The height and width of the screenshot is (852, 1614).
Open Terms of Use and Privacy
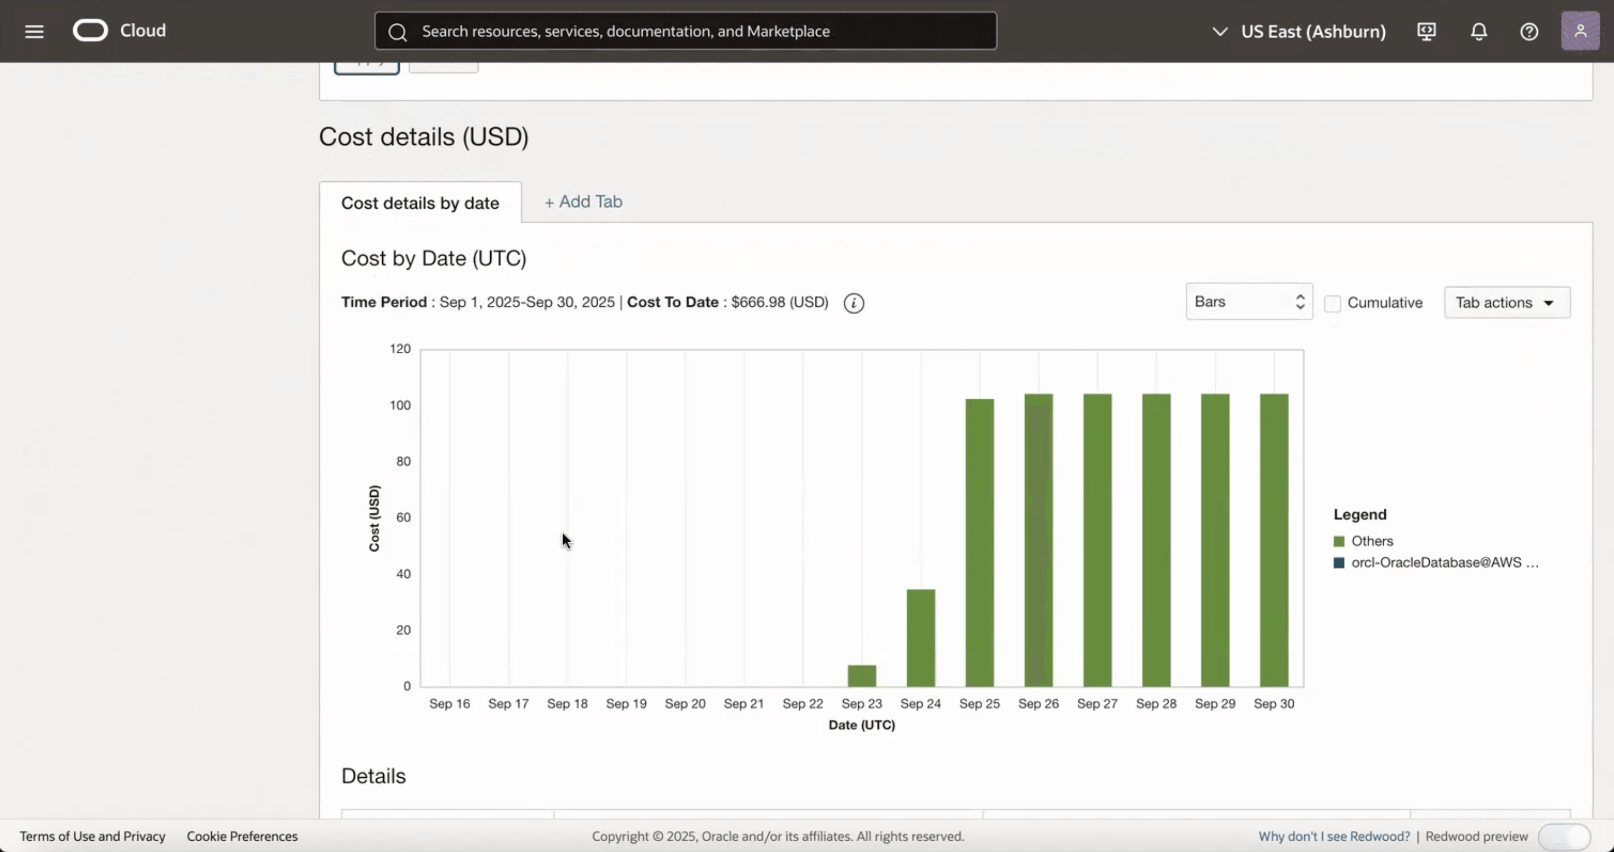click(92, 836)
